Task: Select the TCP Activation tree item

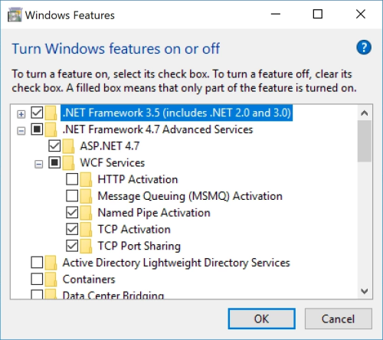Action: (134, 230)
